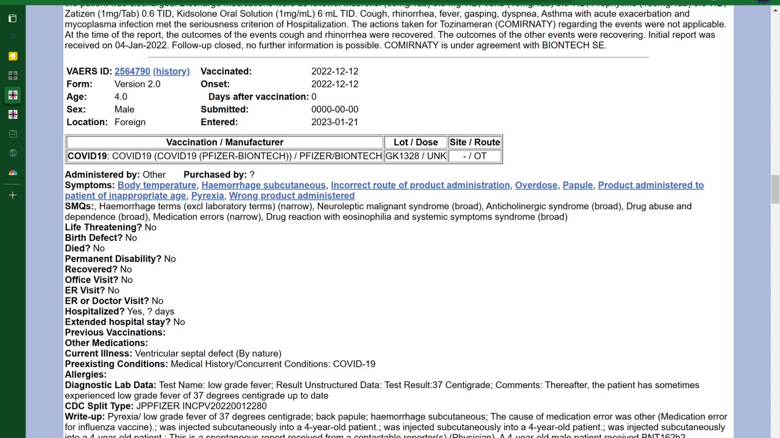Click the 'Allergies:' label
The height and width of the screenshot is (438, 780).
point(86,375)
